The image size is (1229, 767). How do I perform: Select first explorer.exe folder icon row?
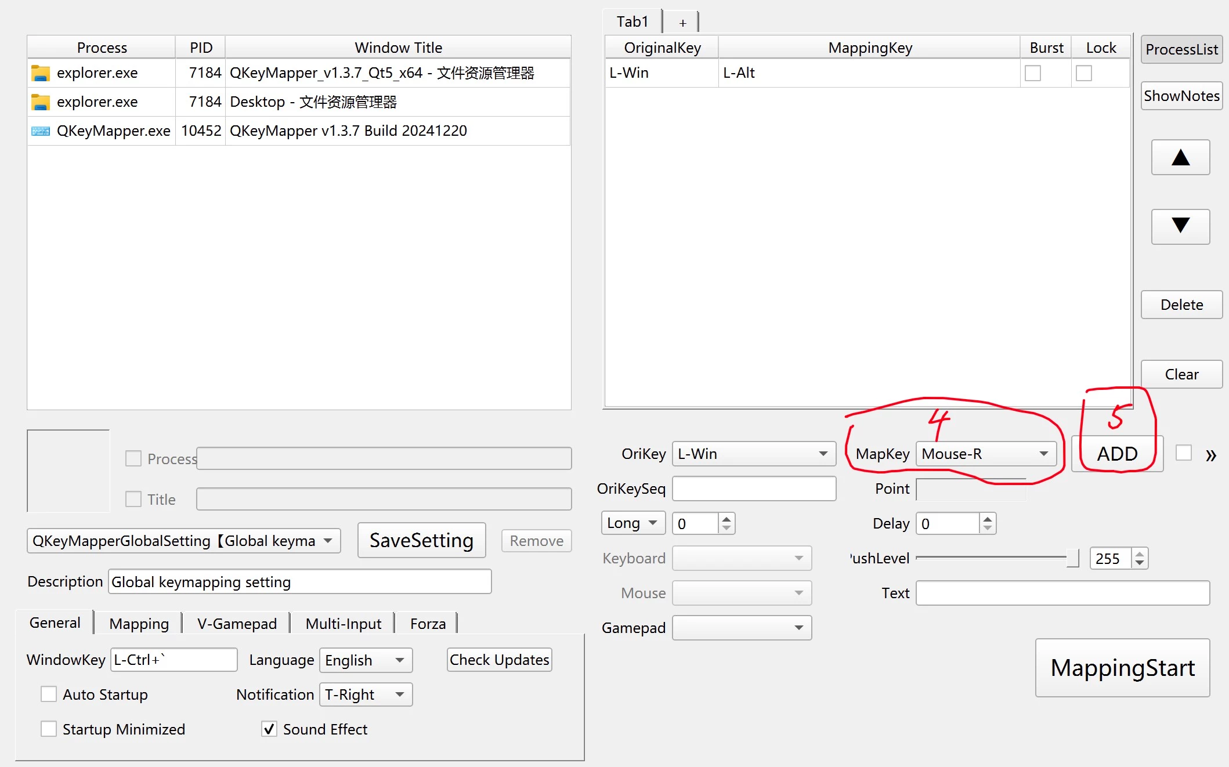point(40,73)
